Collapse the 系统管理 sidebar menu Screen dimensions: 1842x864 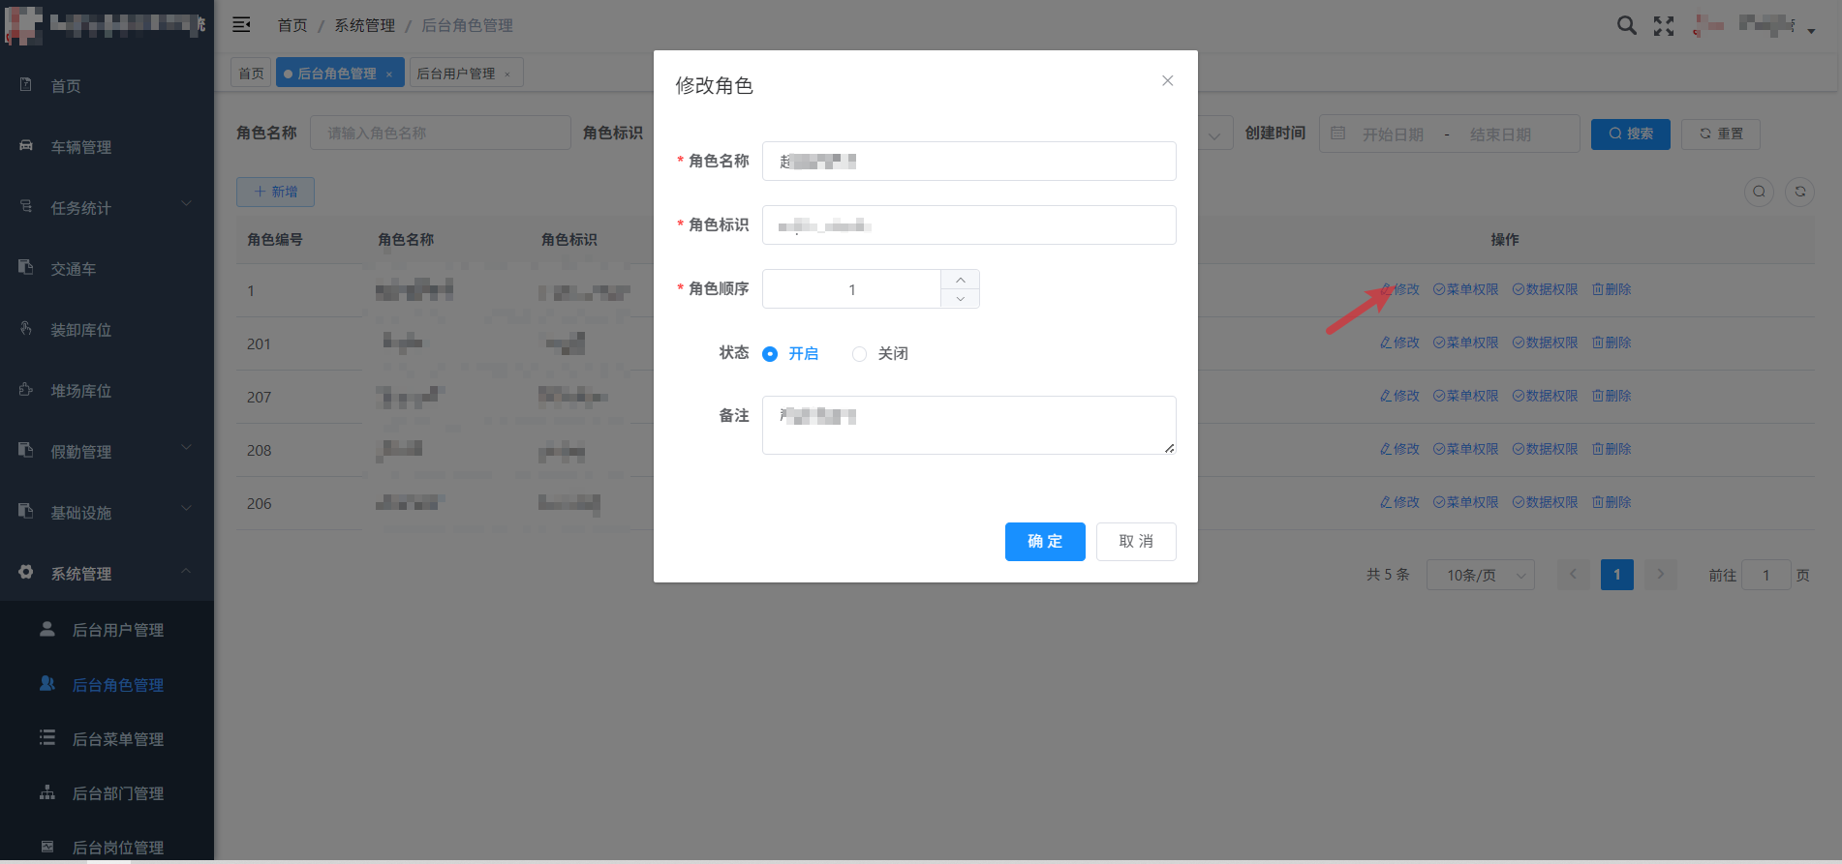(x=107, y=574)
